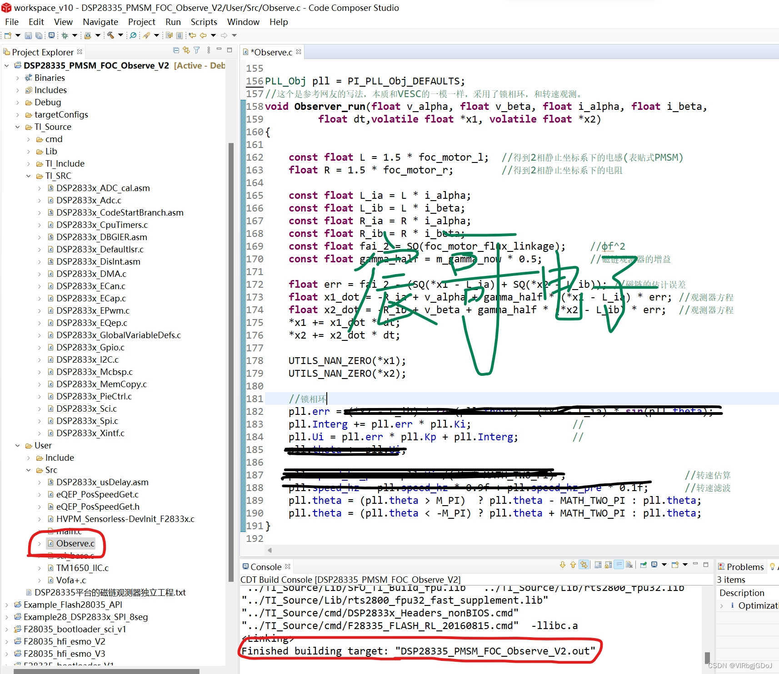Open the File menu

point(12,22)
